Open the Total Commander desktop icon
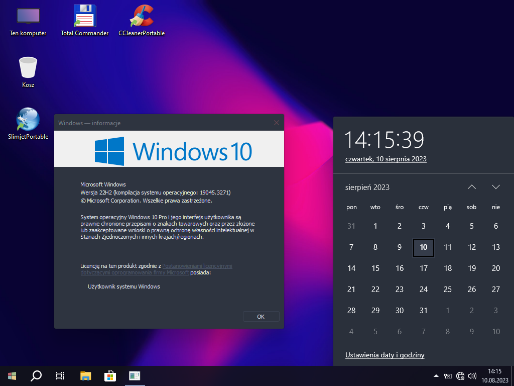 84,20
